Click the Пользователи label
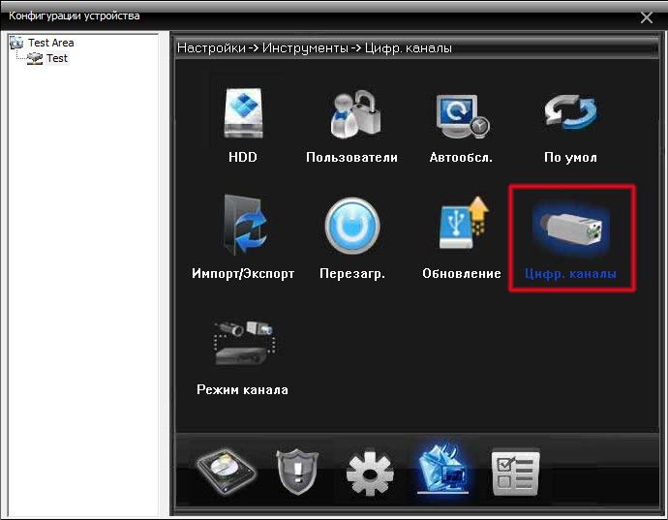This screenshot has height=520, width=668. (x=351, y=157)
